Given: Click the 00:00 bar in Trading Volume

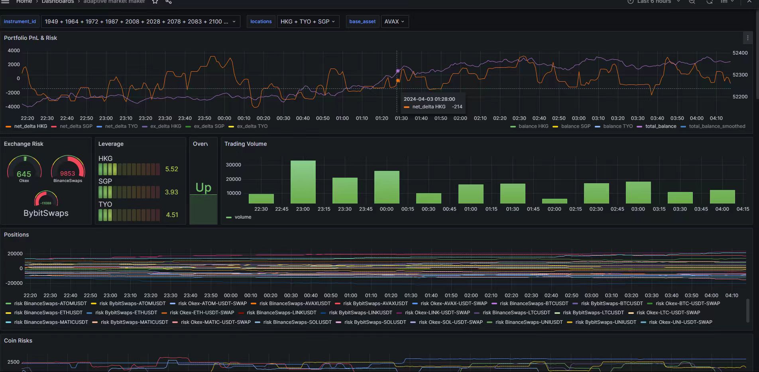Looking at the screenshot, I should click(x=387, y=187).
